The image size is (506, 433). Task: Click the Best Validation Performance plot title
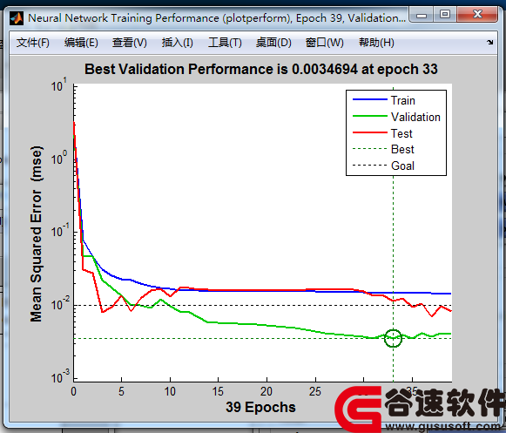click(x=261, y=69)
